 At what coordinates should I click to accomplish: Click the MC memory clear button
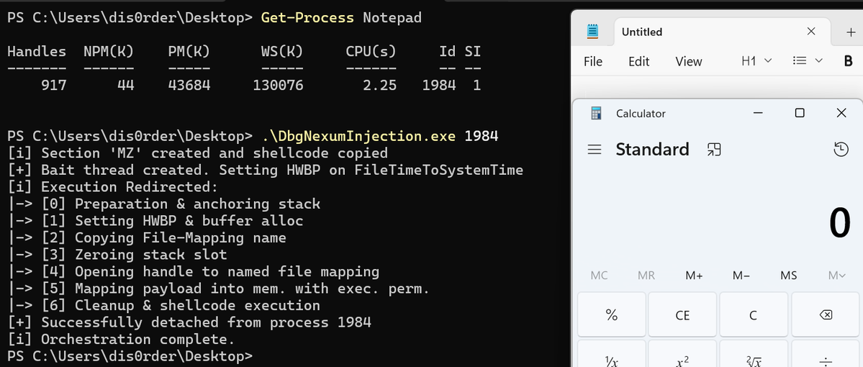(x=599, y=276)
